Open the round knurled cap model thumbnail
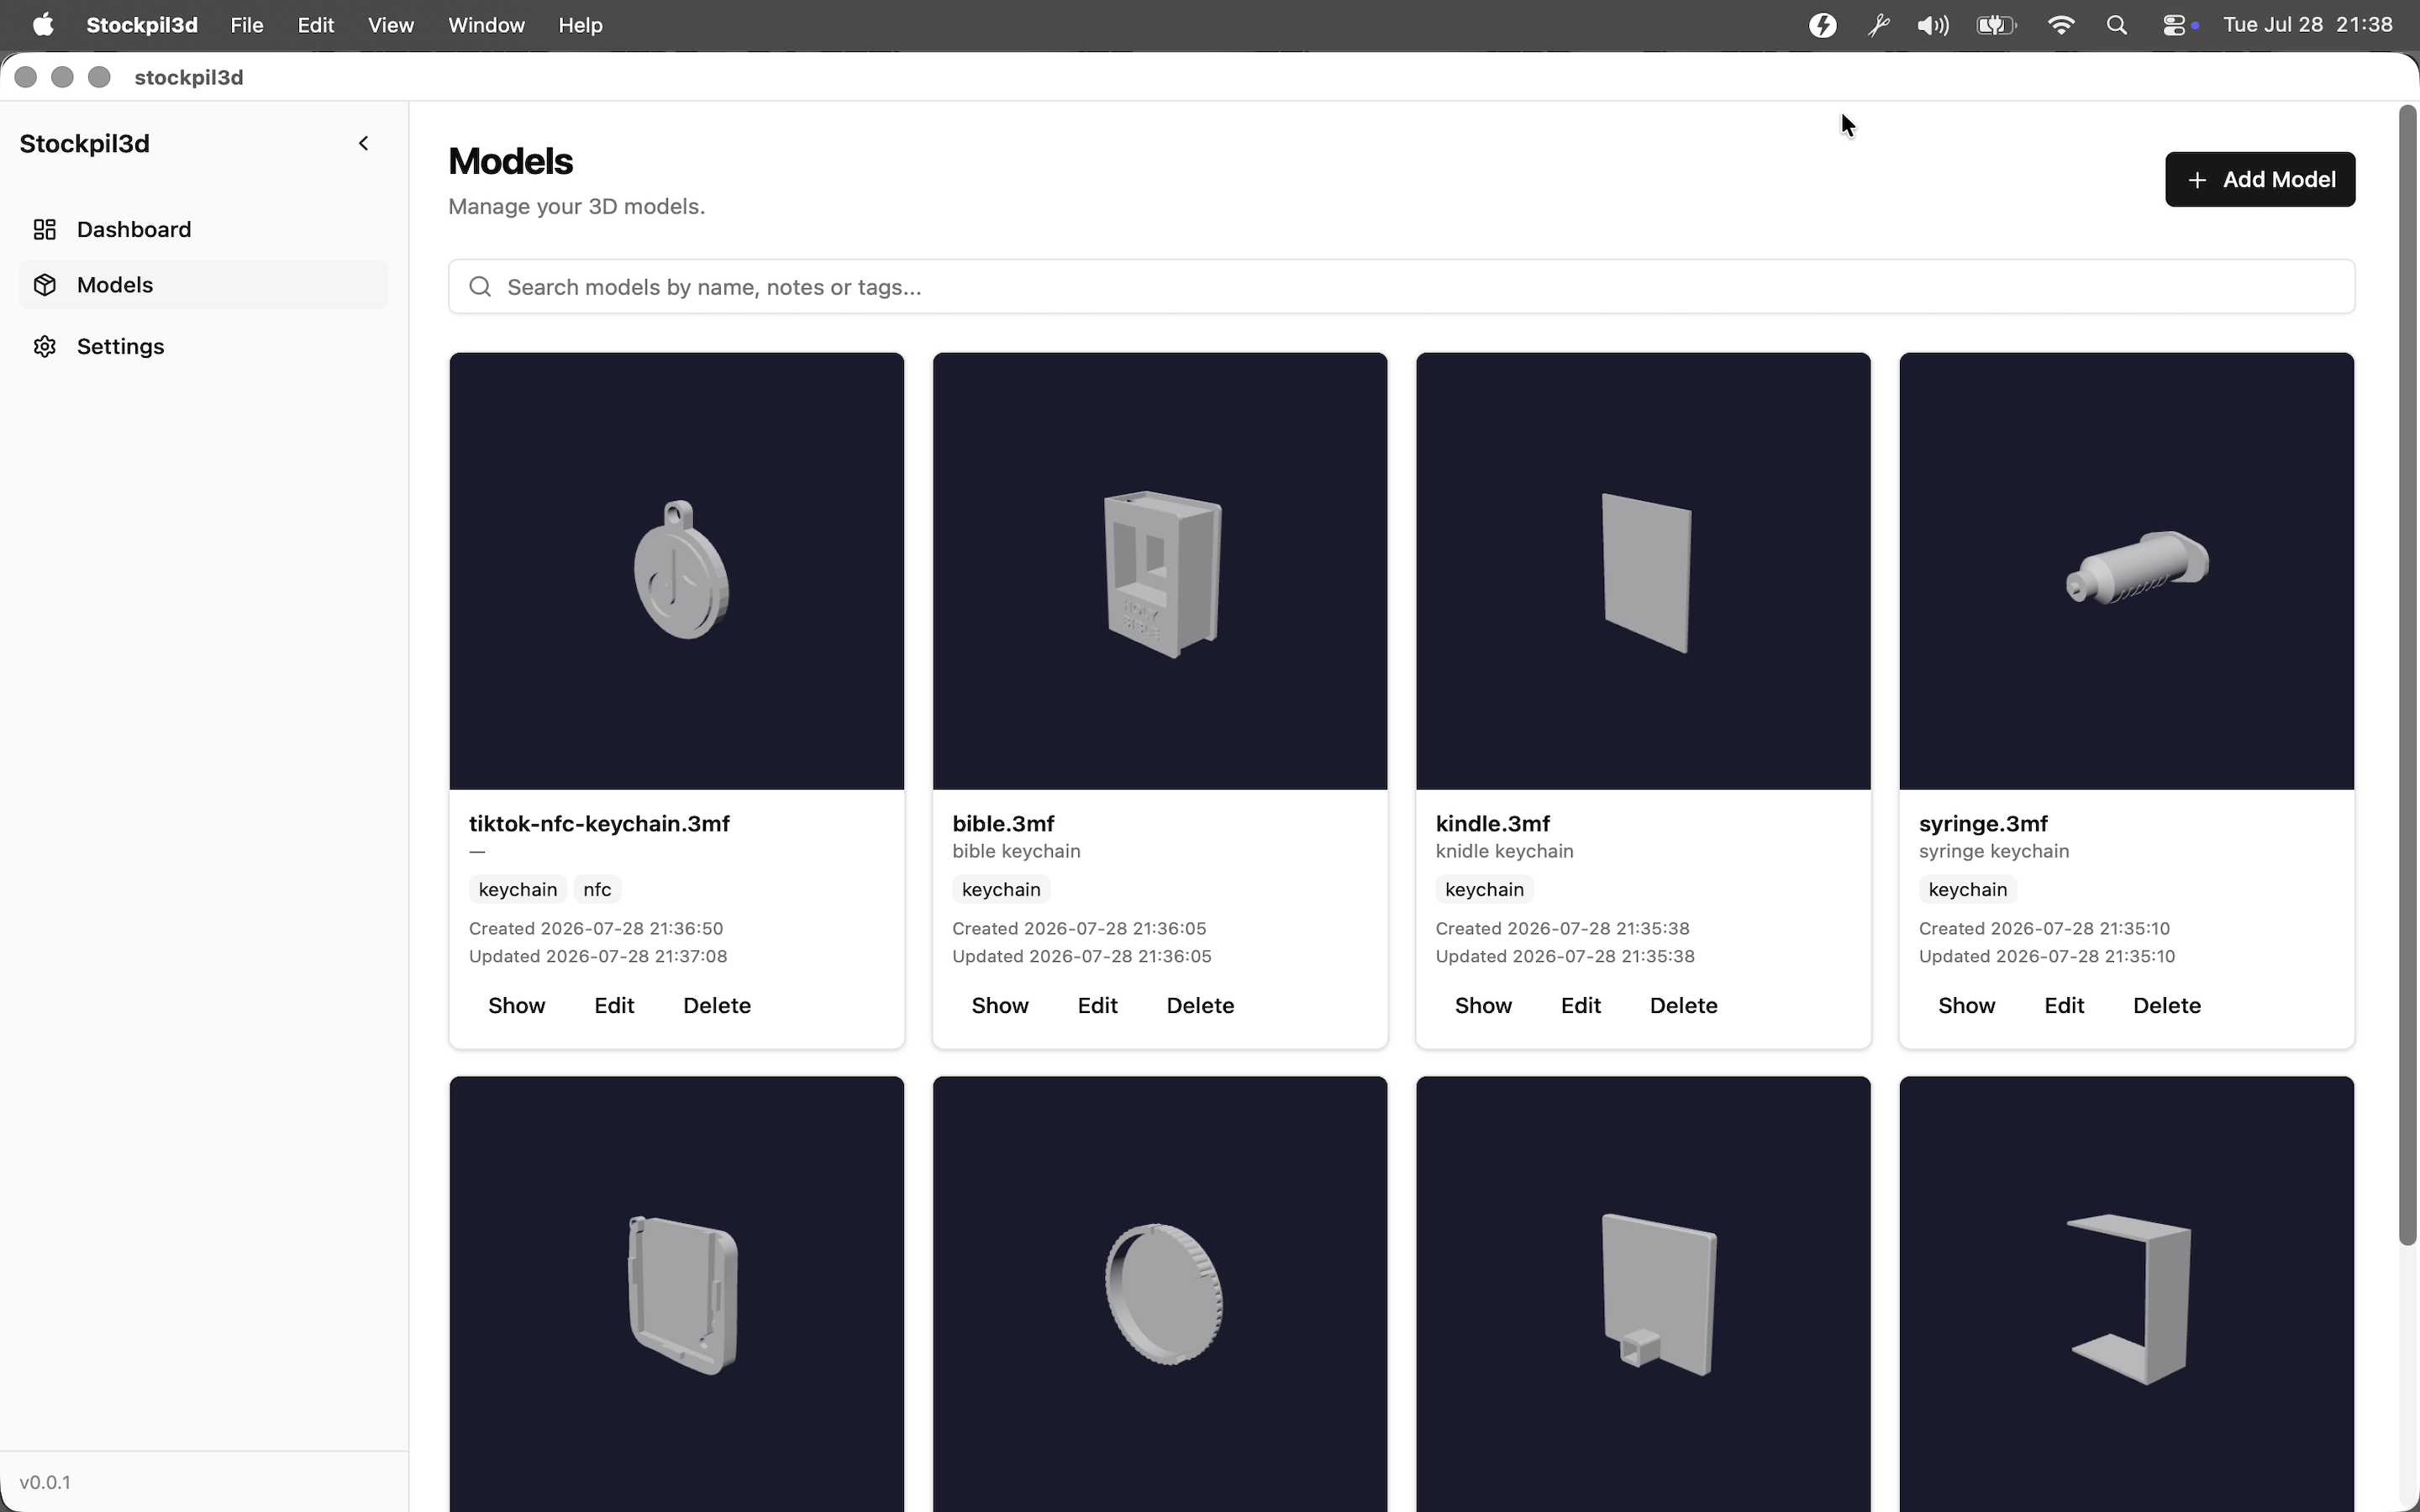This screenshot has width=2420, height=1512. (1160, 1295)
